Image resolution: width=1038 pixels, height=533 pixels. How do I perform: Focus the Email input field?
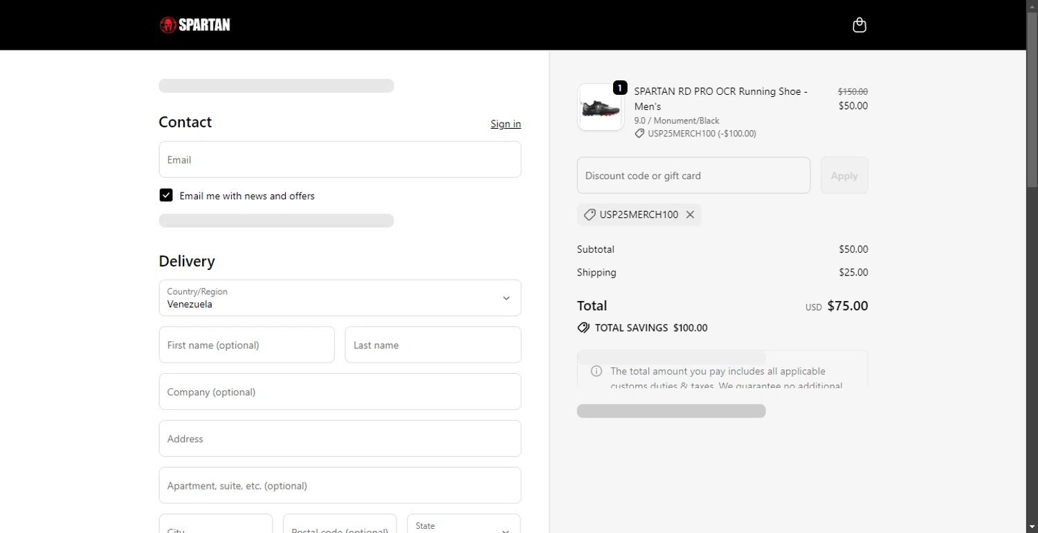(x=340, y=160)
